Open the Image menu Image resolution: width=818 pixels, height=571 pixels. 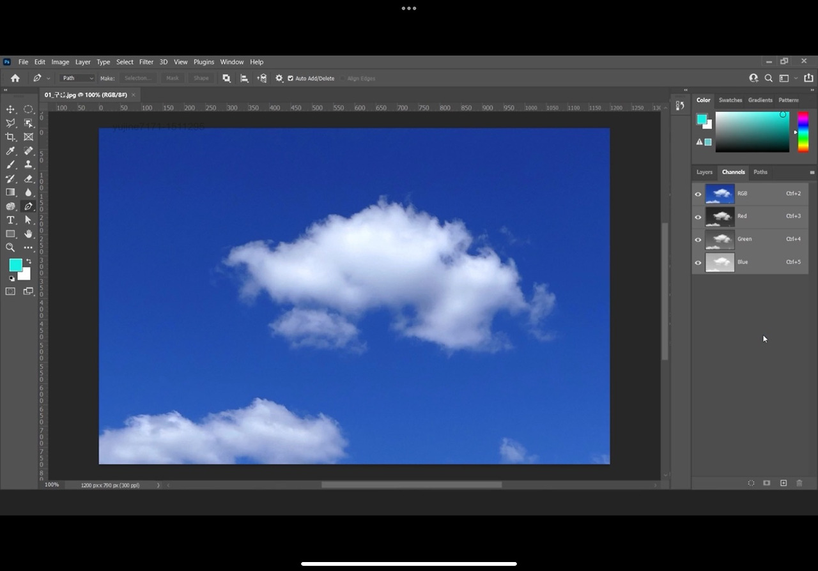point(60,62)
